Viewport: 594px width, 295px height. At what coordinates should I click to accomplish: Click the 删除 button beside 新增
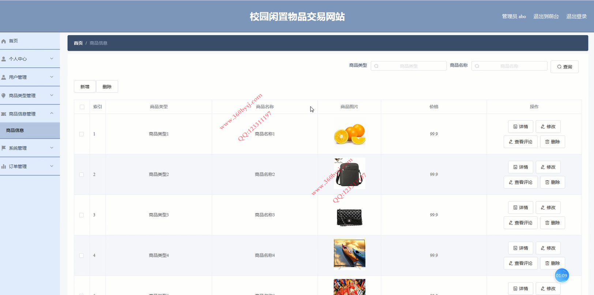(107, 87)
